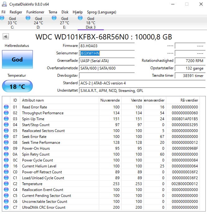
Task: Click the CrystalDiskInfo app icon in title bar
Action: point(4,4)
